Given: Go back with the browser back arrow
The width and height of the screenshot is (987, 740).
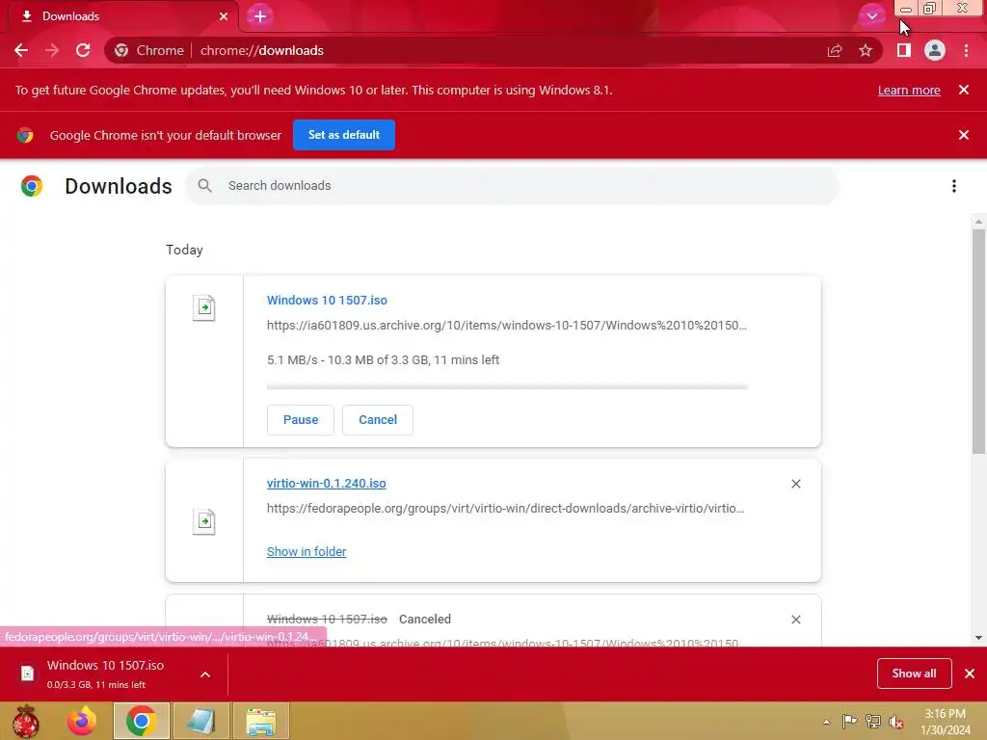Looking at the screenshot, I should (21, 50).
